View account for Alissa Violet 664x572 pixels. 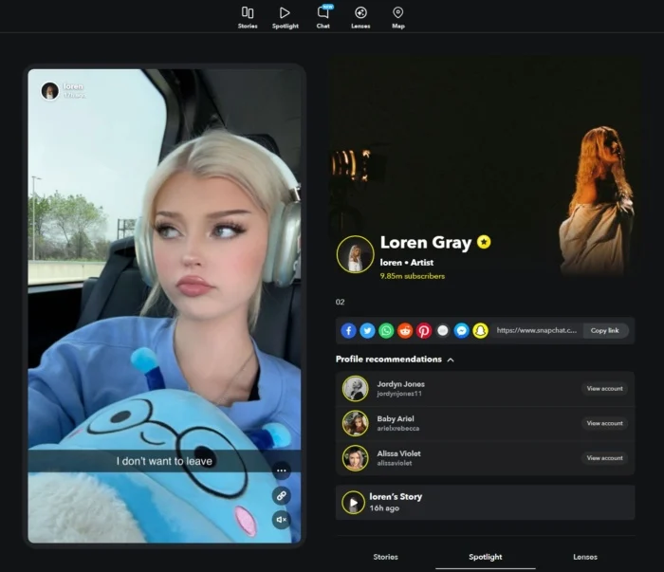click(604, 458)
